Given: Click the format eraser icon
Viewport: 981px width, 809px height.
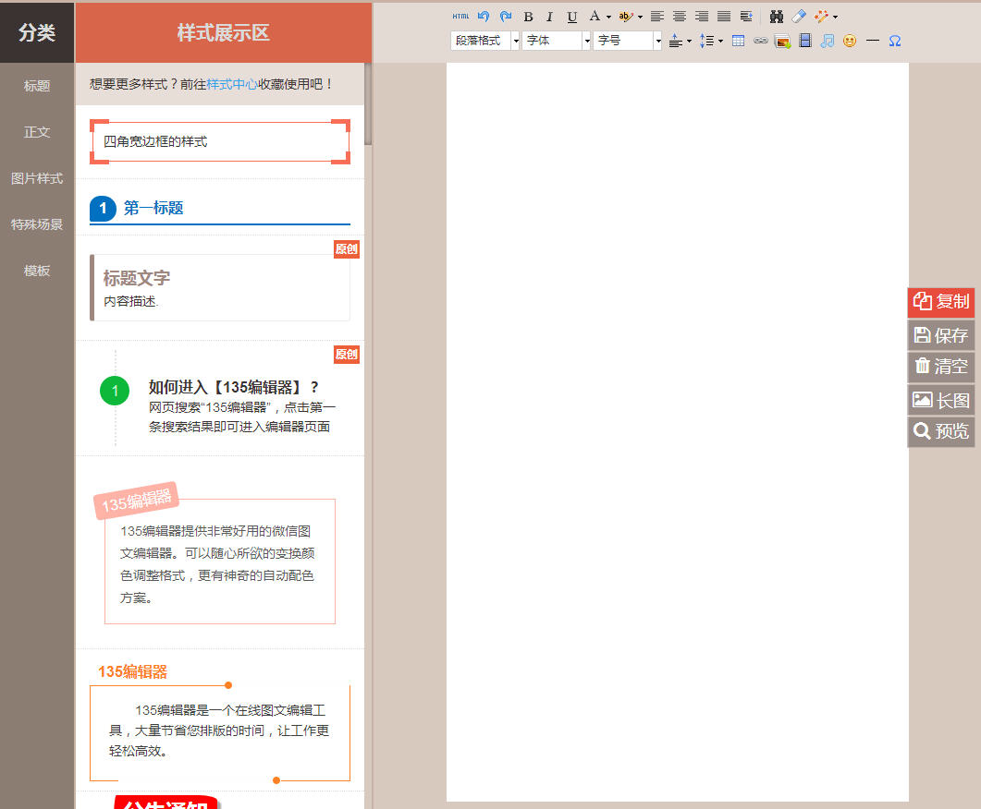Looking at the screenshot, I should click(x=799, y=16).
